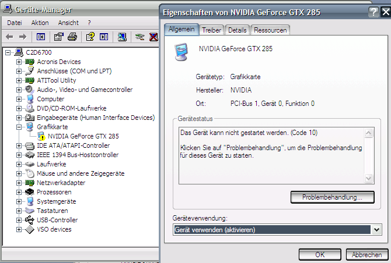The width and height of the screenshot is (391, 263).
Task: Open the Ansicht menu
Action: pos(68,23)
